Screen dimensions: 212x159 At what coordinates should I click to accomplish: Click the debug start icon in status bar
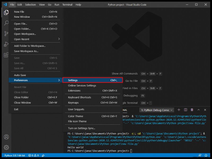point(43,156)
